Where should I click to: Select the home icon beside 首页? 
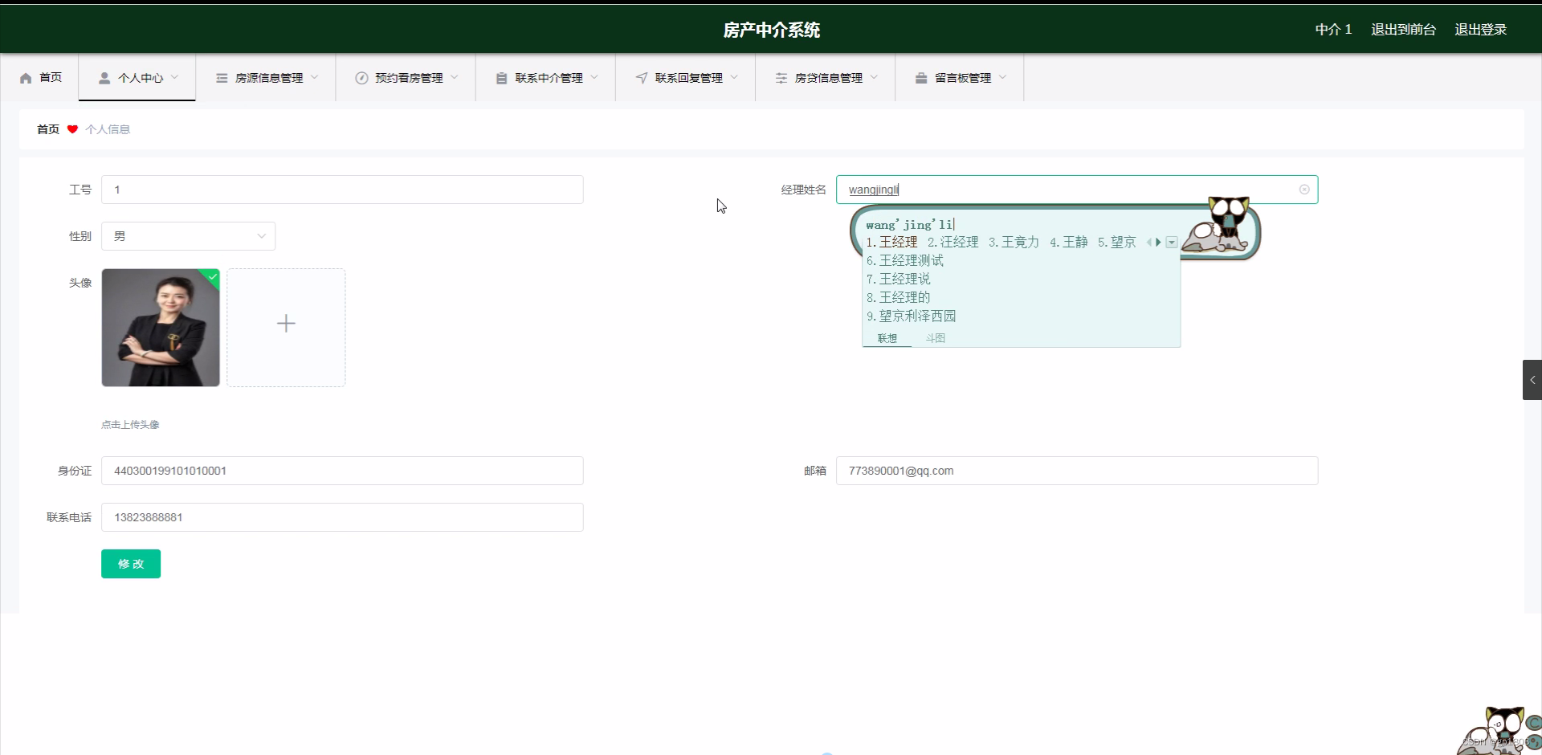click(24, 77)
